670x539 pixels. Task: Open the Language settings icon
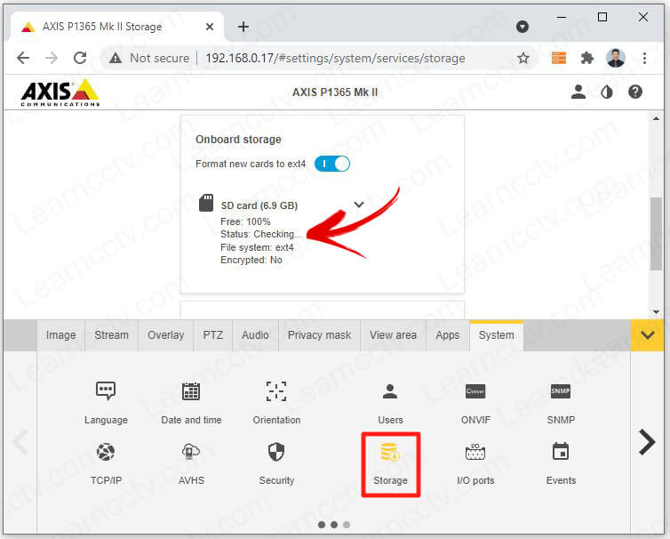point(106,392)
